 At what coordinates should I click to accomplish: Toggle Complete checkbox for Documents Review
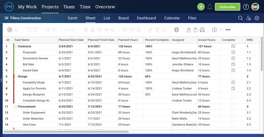[233, 58]
